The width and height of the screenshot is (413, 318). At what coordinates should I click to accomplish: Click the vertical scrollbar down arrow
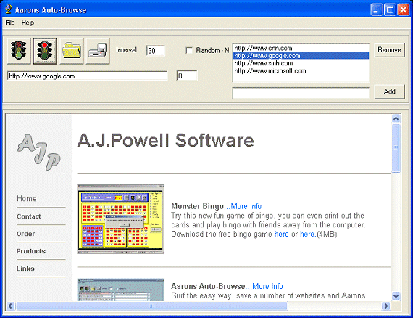tap(396, 296)
